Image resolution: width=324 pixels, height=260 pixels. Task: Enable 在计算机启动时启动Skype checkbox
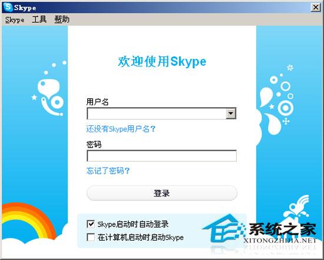click(91, 237)
